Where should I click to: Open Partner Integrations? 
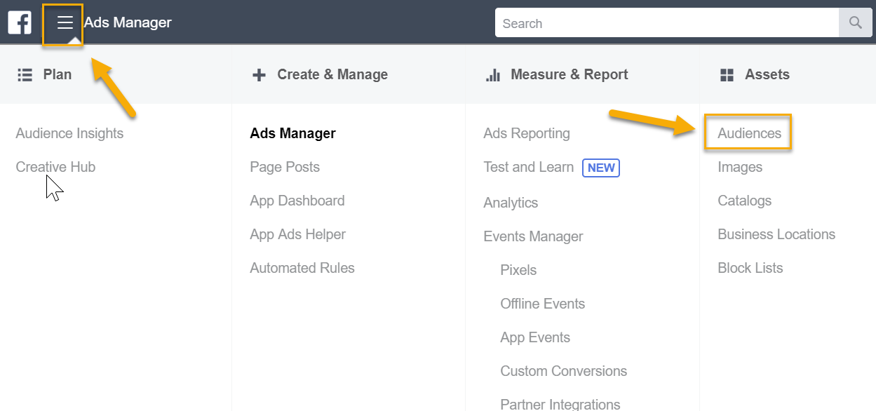point(560,404)
